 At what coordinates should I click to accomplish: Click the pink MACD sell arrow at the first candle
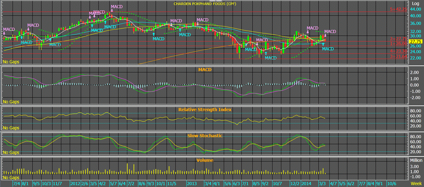[x=4, y=33]
